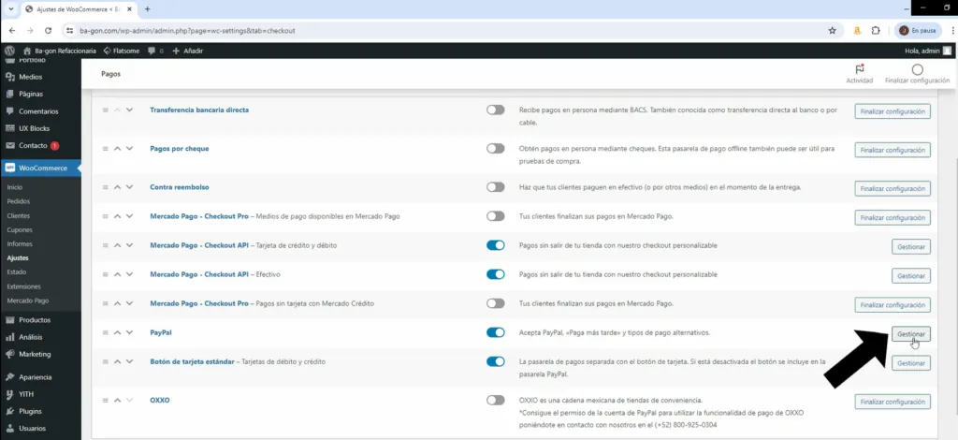Click Gestionar for Checkout API Efectivo
958x440 pixels.
(911, 276)
